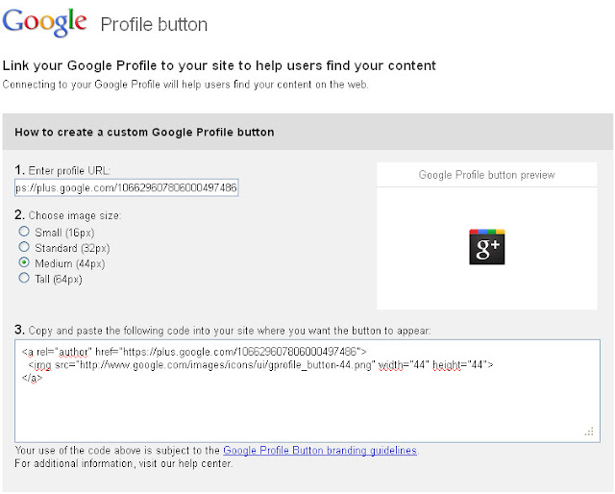The image size is (615, 494).
Task: Click the img src line in code box
Action: pos(260,365)
